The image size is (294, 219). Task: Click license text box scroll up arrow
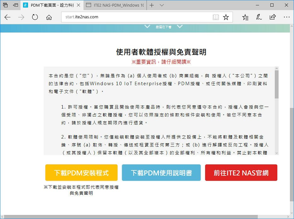tap(277, 68)
